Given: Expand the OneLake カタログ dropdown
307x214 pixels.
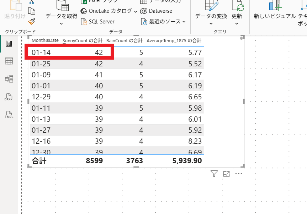Looking at the screenshot, I should tap(136, 11).
